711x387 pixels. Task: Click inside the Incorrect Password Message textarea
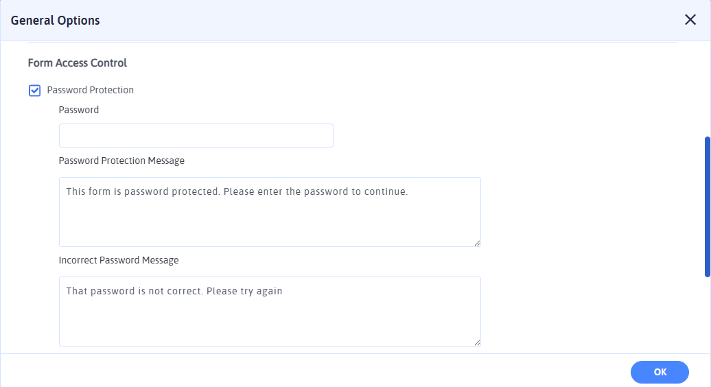click(x=270, y=319)
